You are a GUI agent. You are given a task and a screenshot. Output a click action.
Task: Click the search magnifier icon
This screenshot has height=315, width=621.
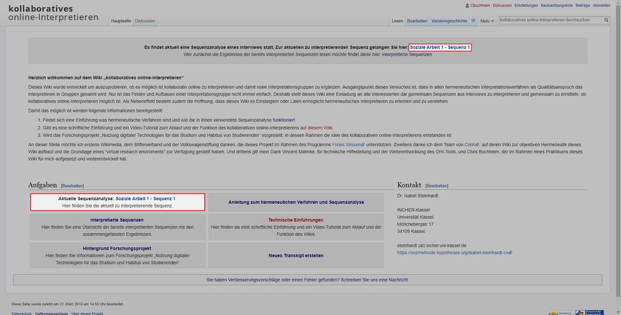point(607,21)
